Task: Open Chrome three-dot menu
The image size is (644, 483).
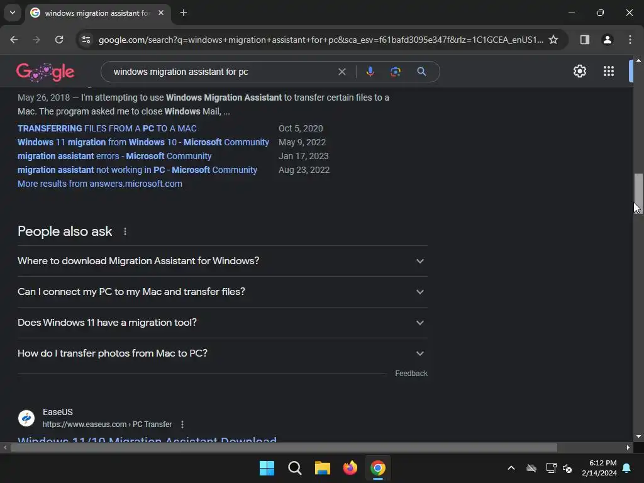Action: click(630, 40)
